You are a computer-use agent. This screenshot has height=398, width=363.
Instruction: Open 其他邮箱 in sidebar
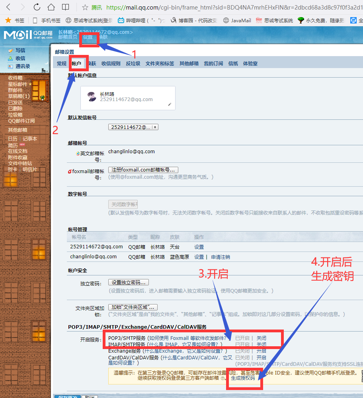coord(18,130)
